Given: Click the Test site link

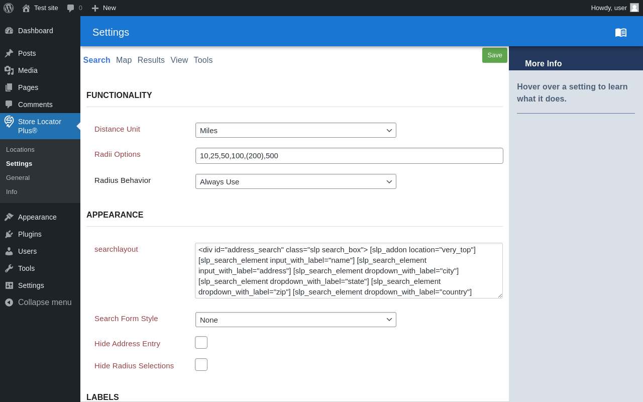Looking at the screenshot, I should [x=46, y=8].
